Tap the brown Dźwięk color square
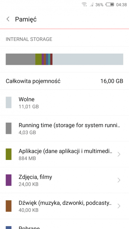The image size is (129, 229). (x=8, y=206)
